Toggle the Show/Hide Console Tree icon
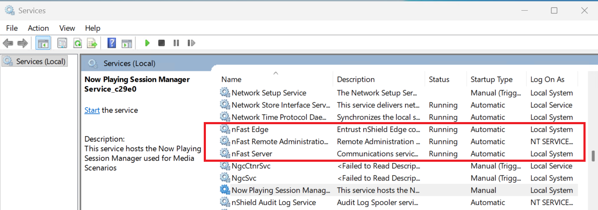The height and width of the screenshot is (210, 598). click(x=43, y=43)
